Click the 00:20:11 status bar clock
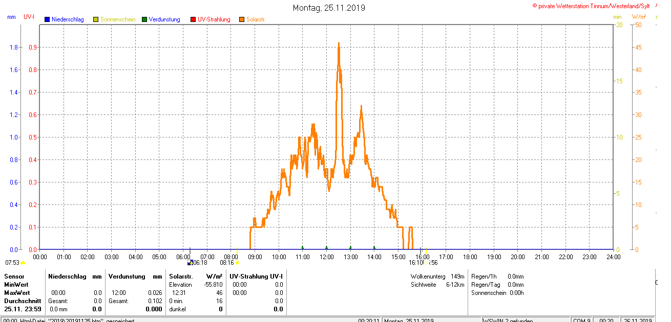This screenshot has height=322, width=671. click(x=368, y=320)
